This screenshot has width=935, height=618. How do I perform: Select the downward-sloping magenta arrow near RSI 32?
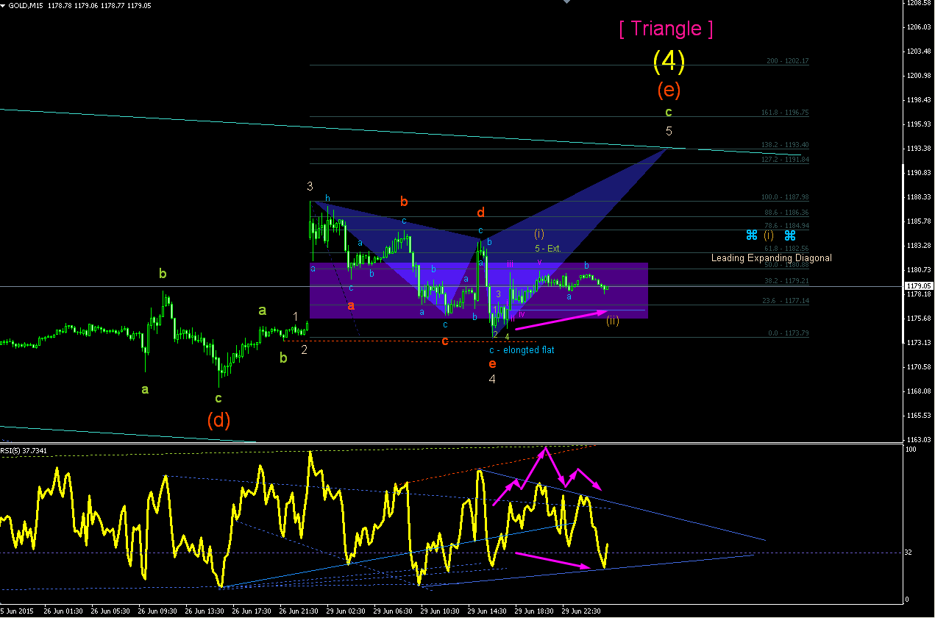click(x=552, y=560)
